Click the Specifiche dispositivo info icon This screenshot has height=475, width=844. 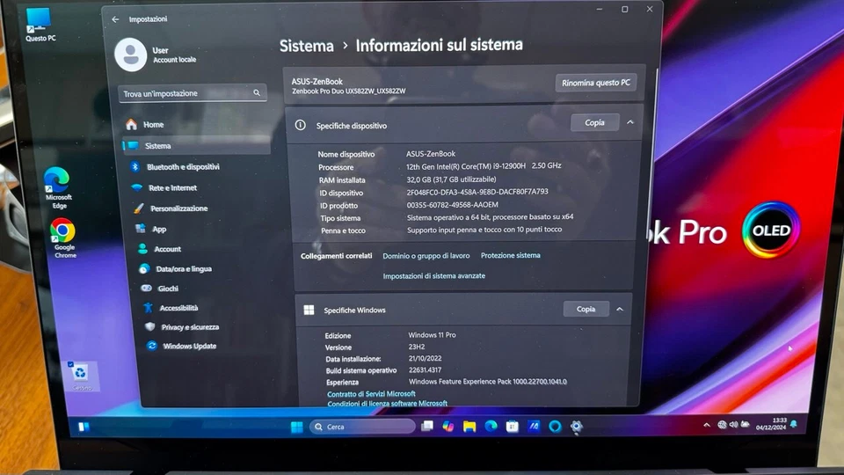[x=301, y=126]
